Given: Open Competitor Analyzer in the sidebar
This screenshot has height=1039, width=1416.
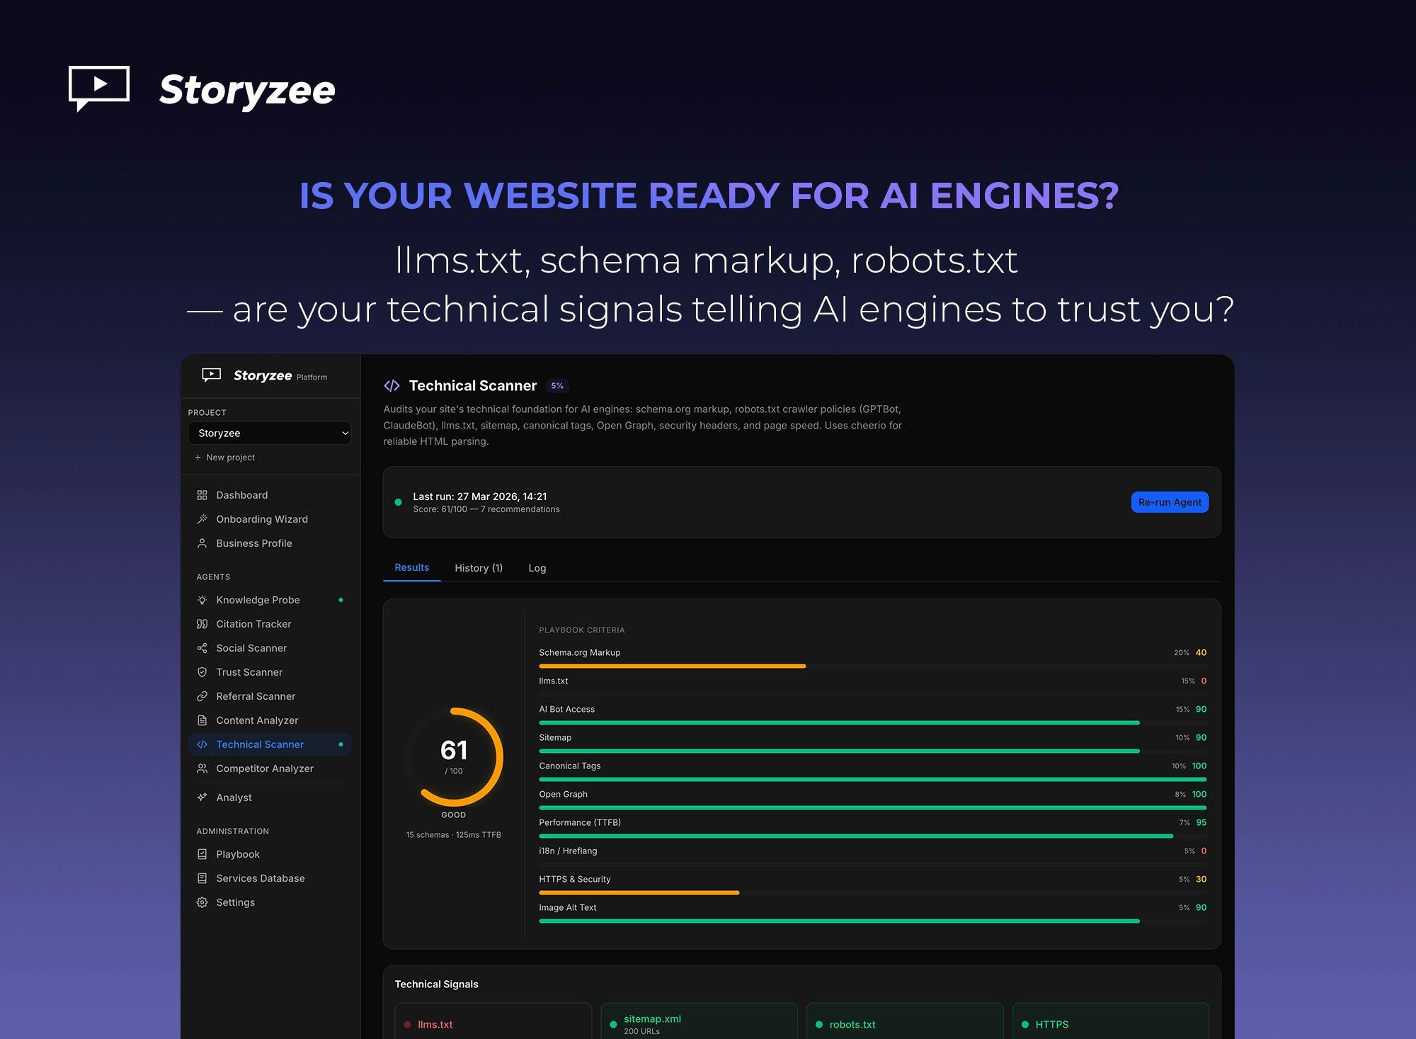Looking at the screenshot, I should click(264, 768).
